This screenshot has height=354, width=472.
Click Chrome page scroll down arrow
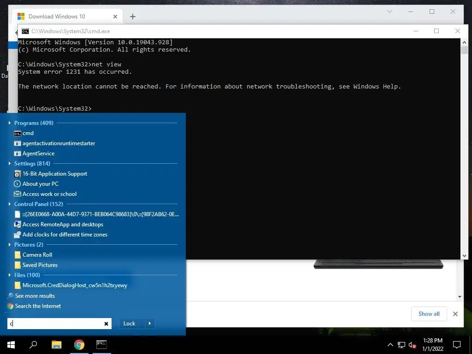(460, 296)
